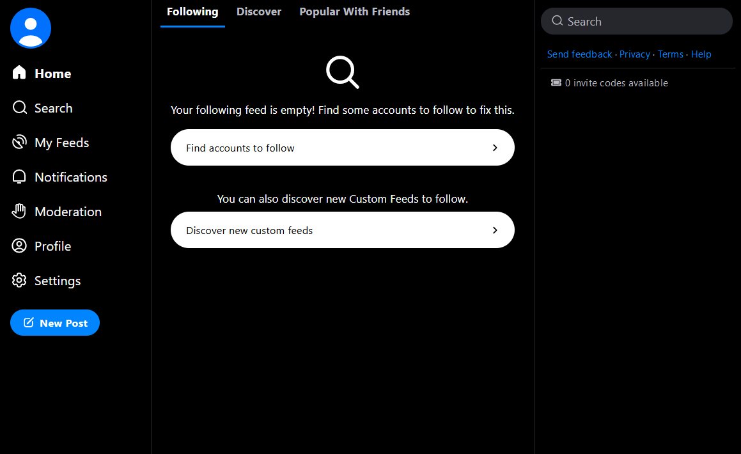Click the Home house icon
The image size is (741, 454).
pyautogui.click(x=19, y=73)
